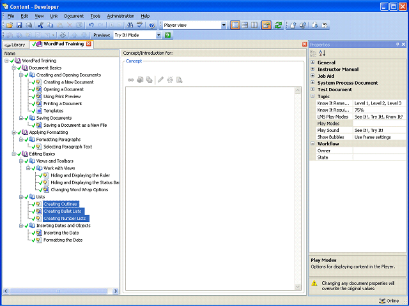Close the Concept pane with red X
Image resolution: width=409 pixels, height=306 pixels.
304,45
